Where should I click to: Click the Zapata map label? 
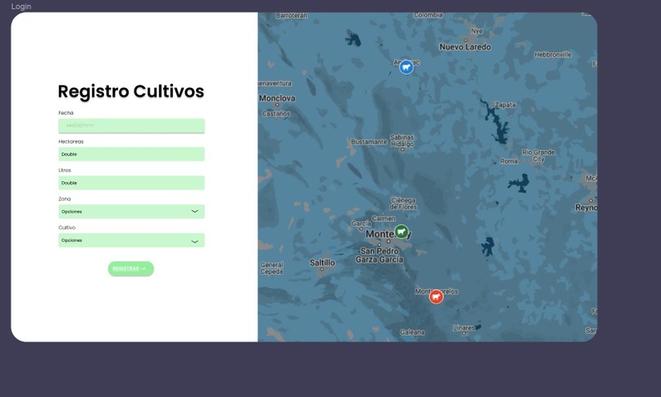tap(504, 105)
